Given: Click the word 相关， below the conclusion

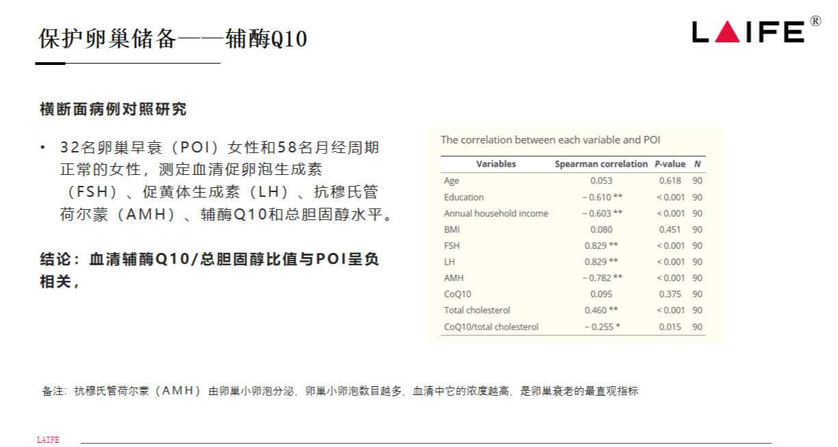Looking at the screenshot, I should pos(60,282).
